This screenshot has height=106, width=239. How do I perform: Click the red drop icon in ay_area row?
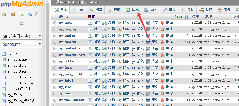click(x=162, y=23)
